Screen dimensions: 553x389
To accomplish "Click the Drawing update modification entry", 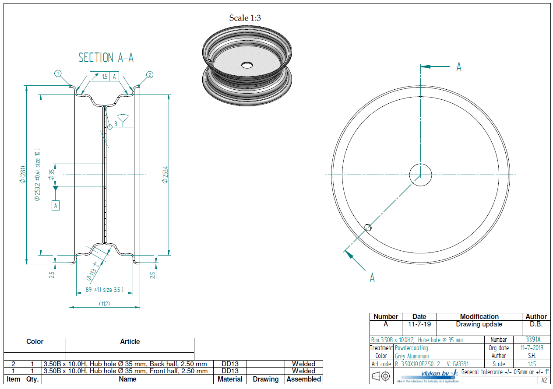I will pos(479,324).
